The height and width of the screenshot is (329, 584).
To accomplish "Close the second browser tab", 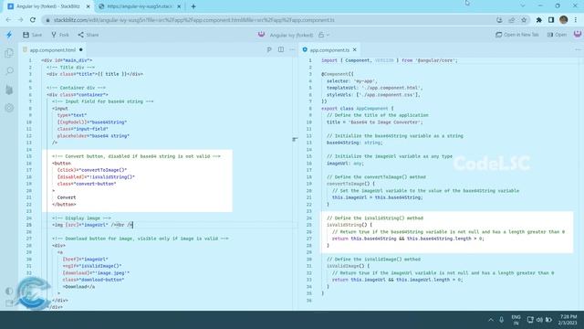I will pyautogui.click(x=179, y=6).
